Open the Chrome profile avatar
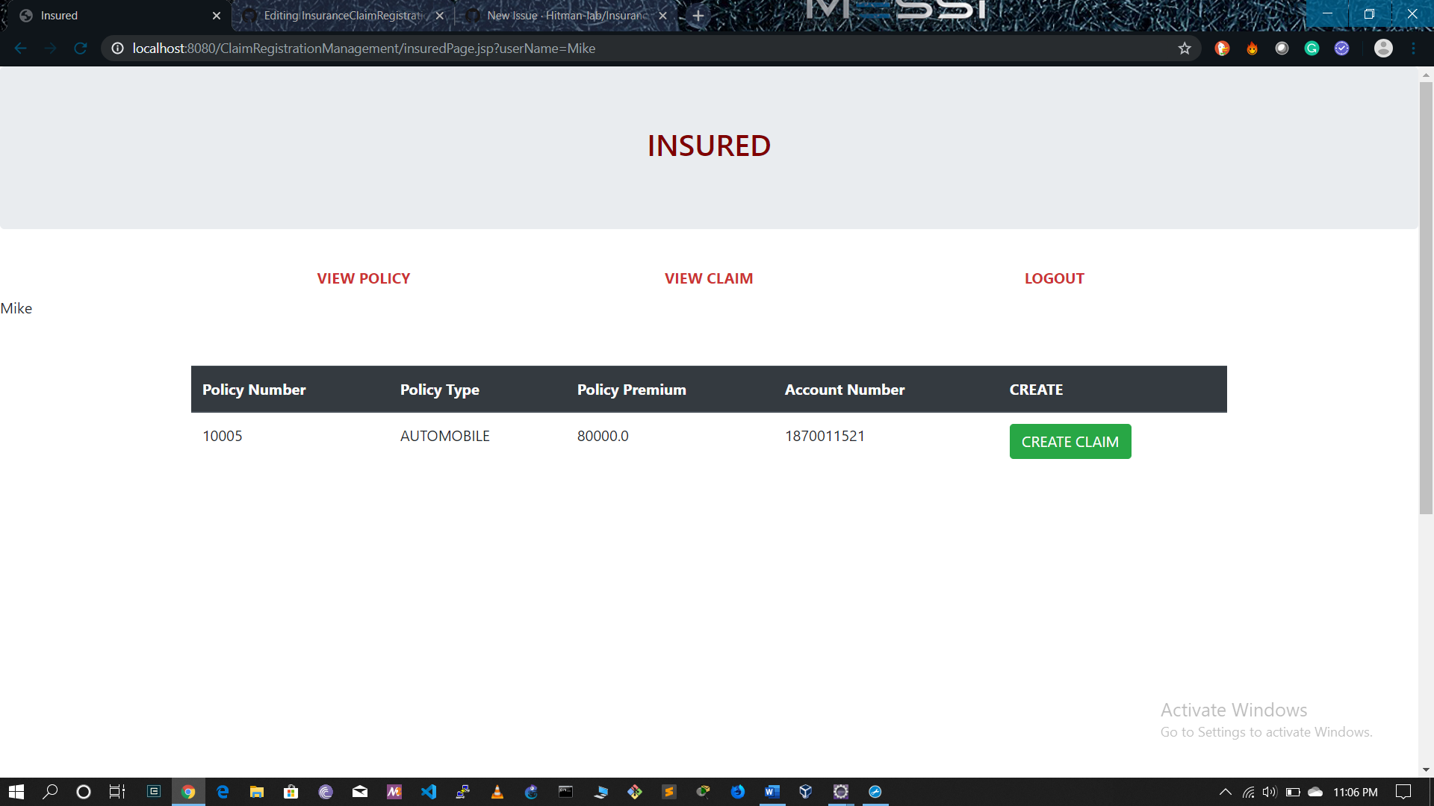The image size is (1434, 806). coord(1383,48)
